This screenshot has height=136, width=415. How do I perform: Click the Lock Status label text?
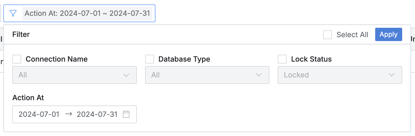click(311, 59)
